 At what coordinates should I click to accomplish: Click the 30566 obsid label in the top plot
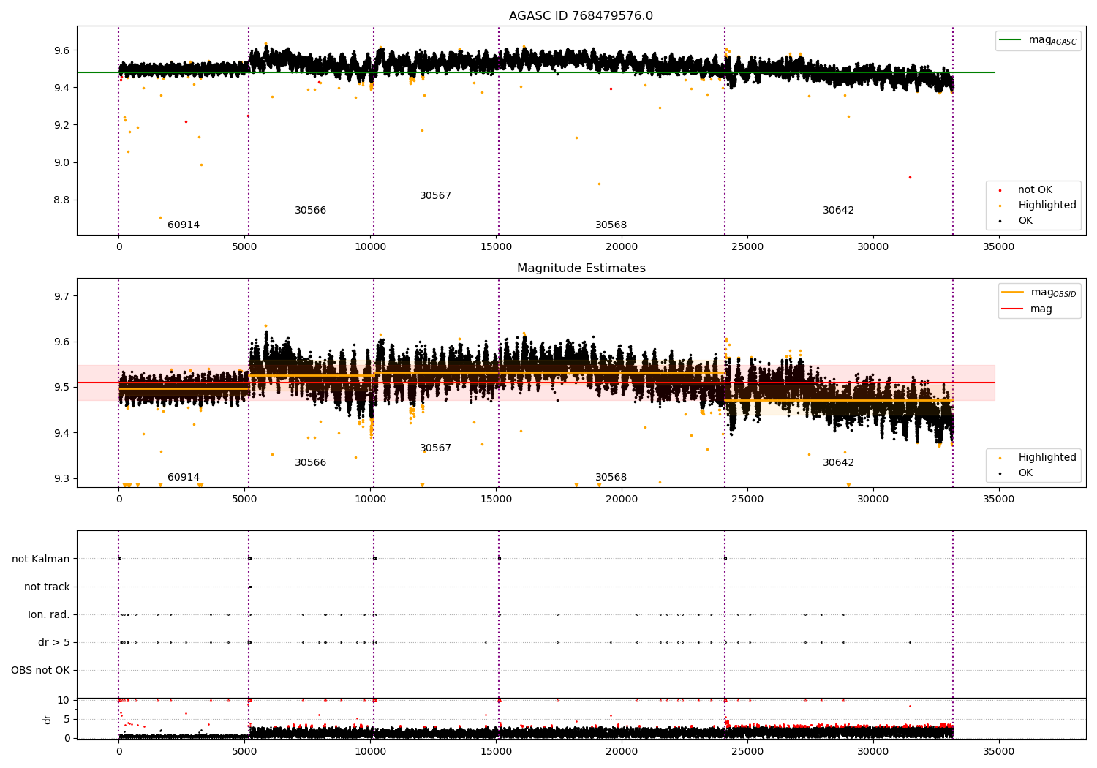pos(310,211)
